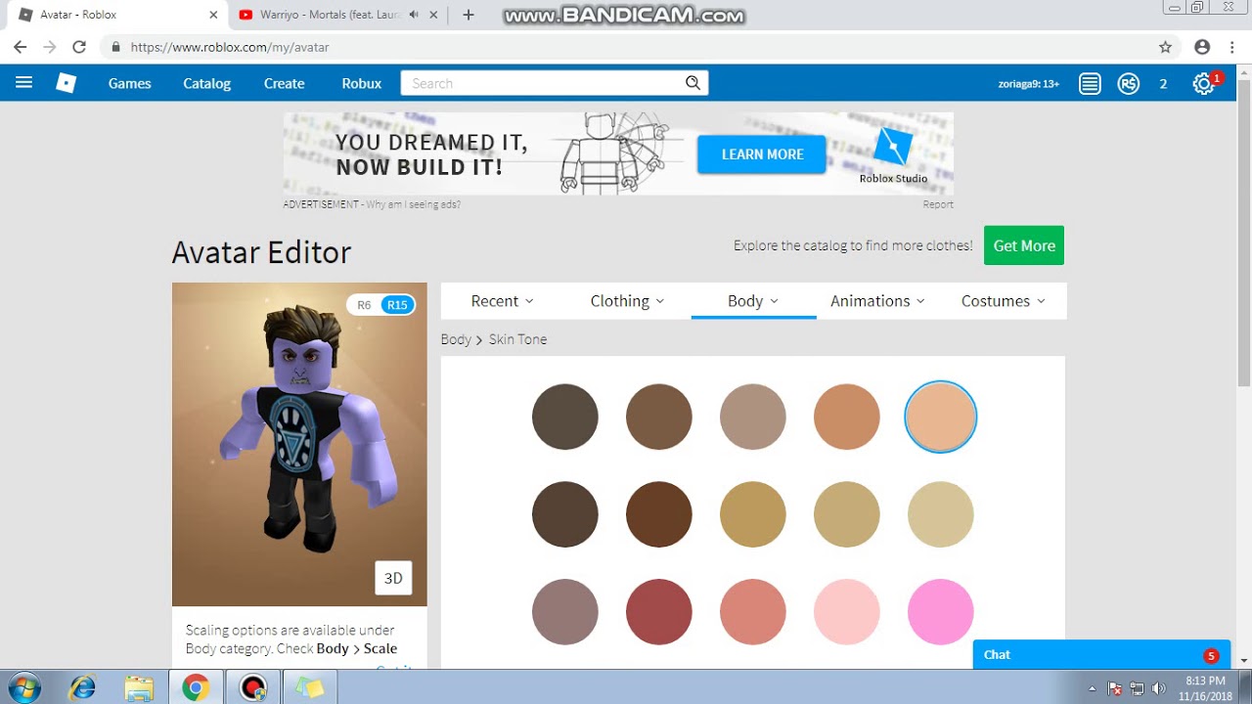Click the Body breadcrumb link

pyautogui.click(x=456, y=339)
